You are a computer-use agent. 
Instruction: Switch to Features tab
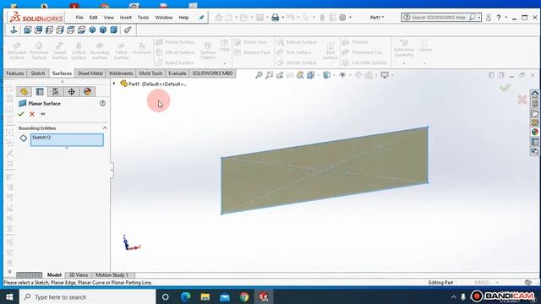tap(15, 73)
